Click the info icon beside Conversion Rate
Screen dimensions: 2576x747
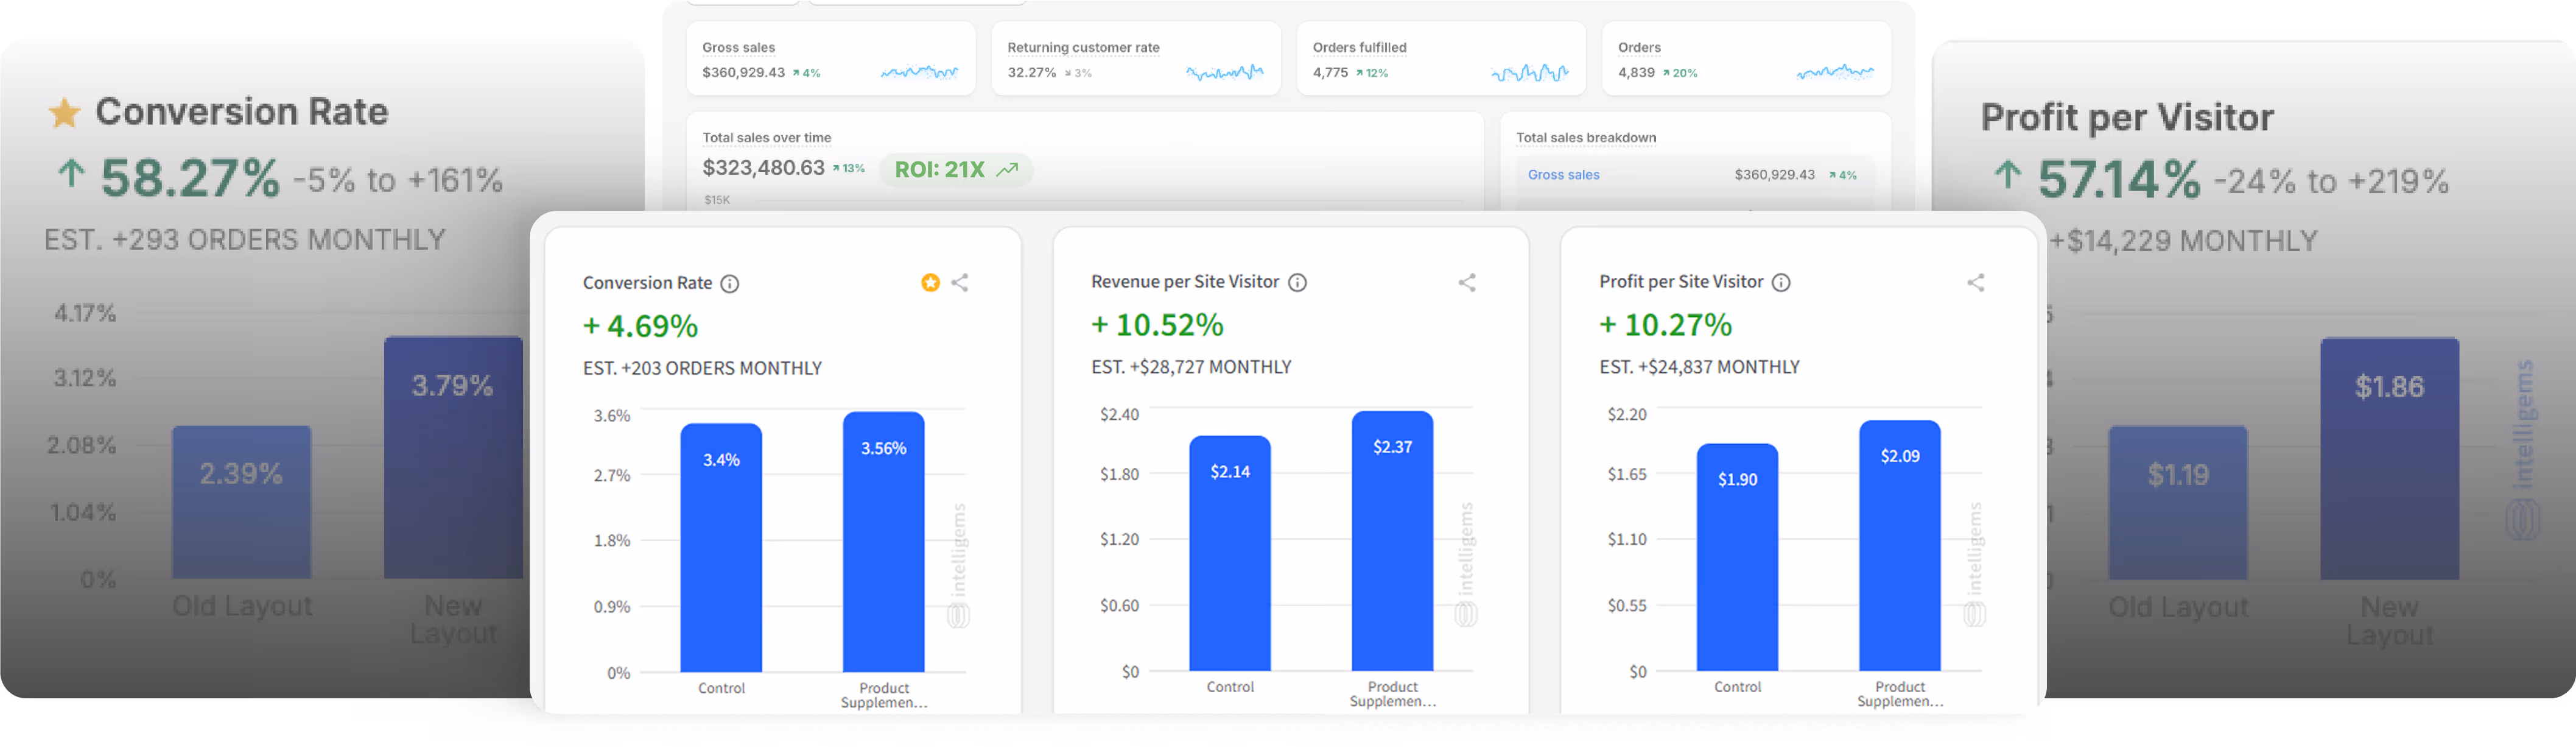730,283
